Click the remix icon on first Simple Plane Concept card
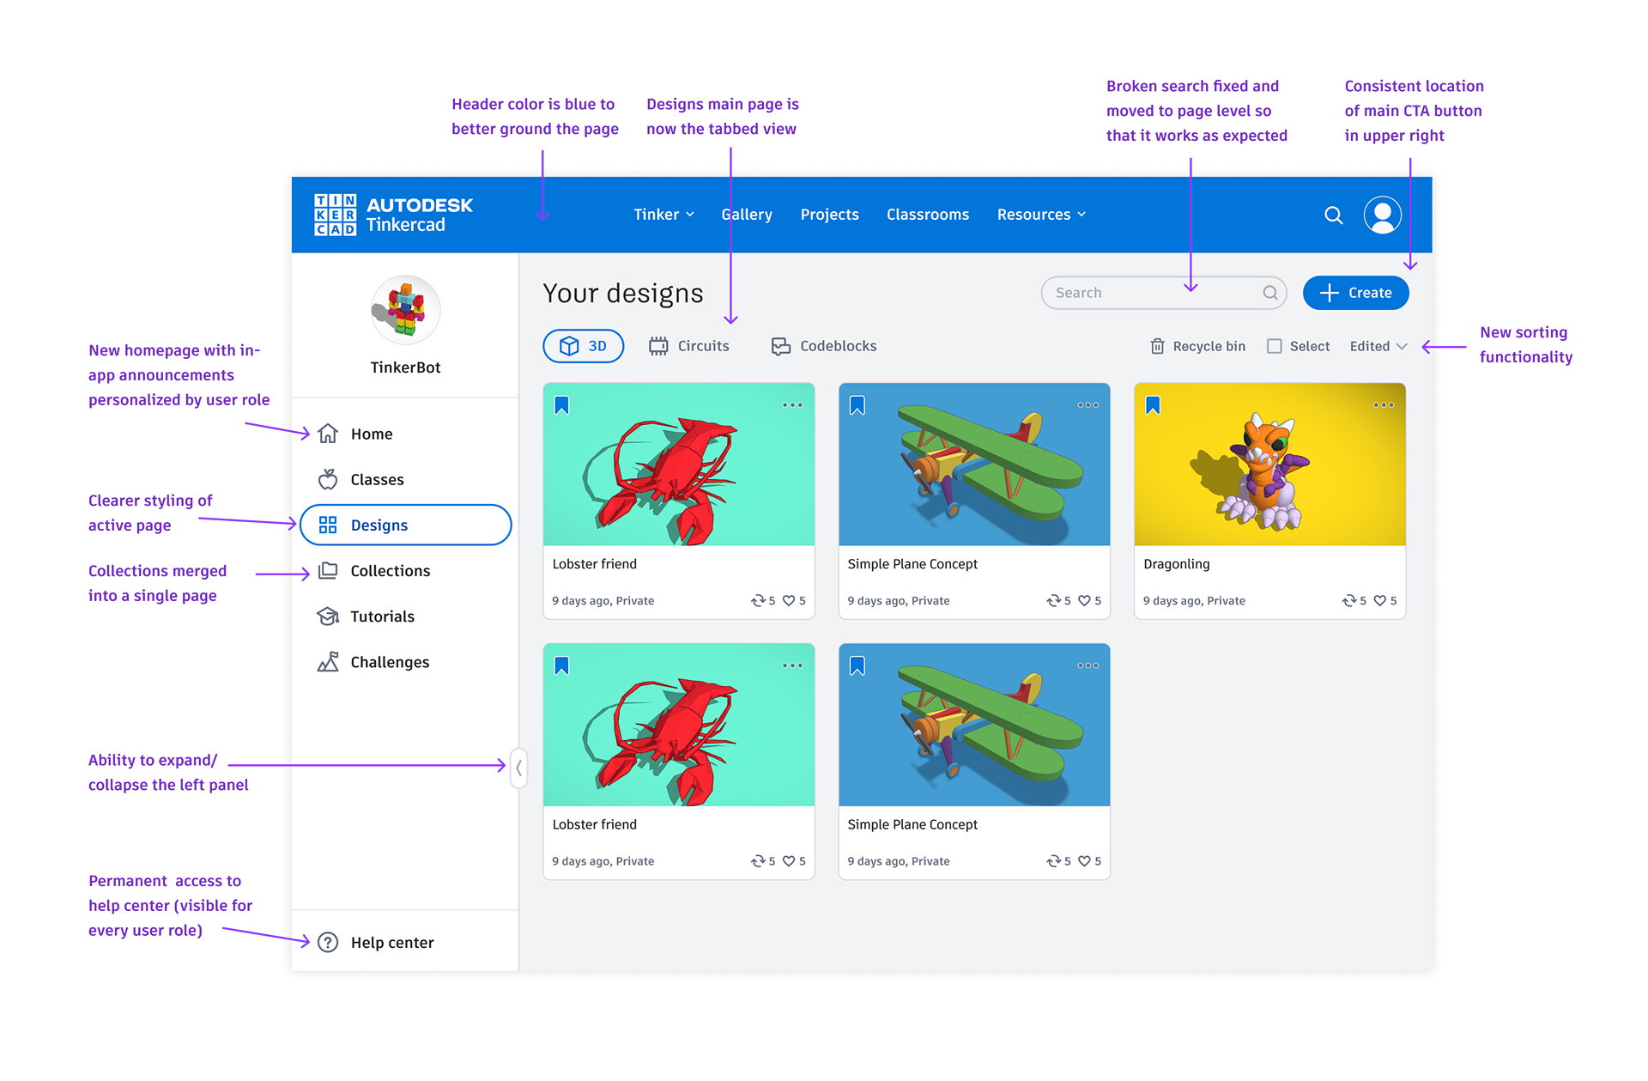The image size is (1648, 1081). (1053, 601)
